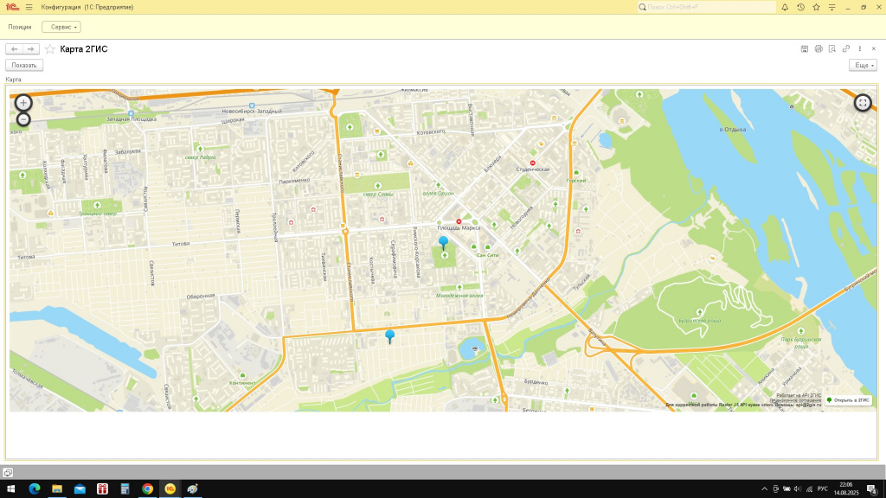The image size is (886, 498).
Task: Close the Карта 2ГИС form tab
Action: click(874, 49)
